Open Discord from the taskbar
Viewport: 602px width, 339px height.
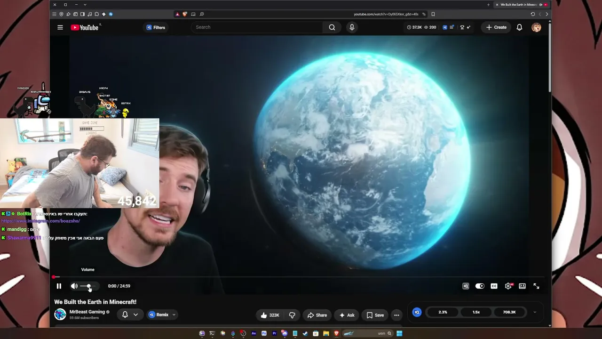[x=284, y=333]
